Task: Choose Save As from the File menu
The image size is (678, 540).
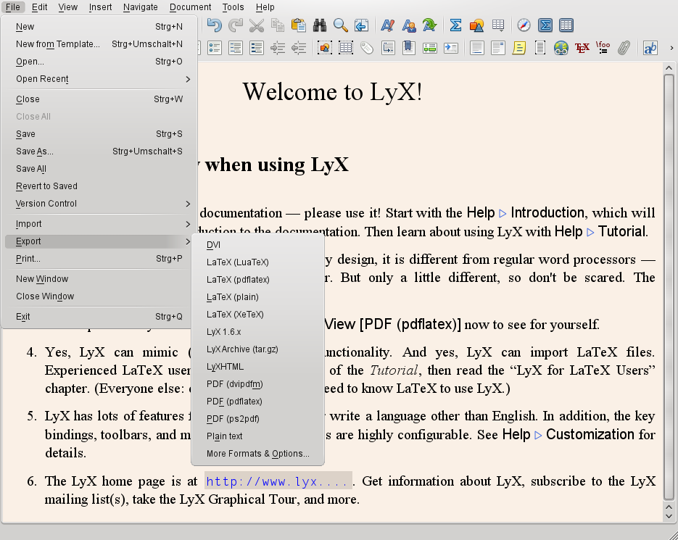Action: [x=33, y=151]
